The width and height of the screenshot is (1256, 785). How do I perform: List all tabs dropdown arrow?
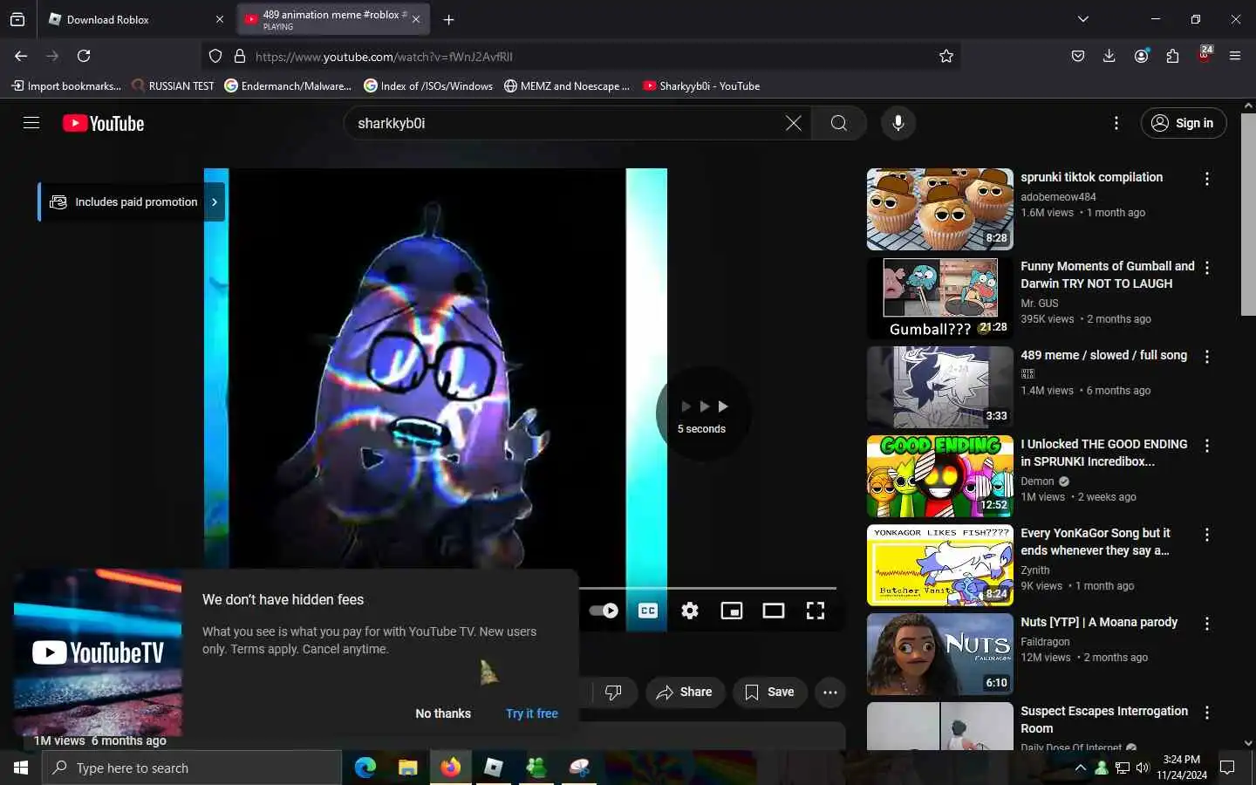coord(1083,19)
